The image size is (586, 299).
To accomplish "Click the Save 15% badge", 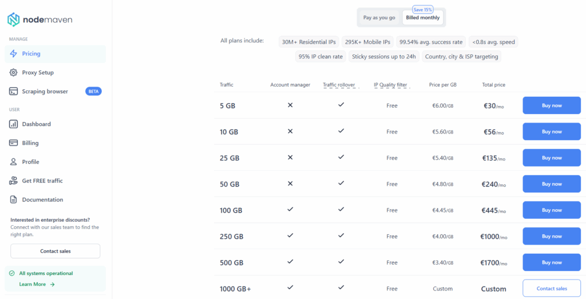I will tap(422, 9).
